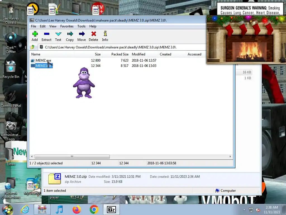This screenshot has height=215, width=286.
Task: Click the xDark Center desktop icon
Action: pos(11,43)
